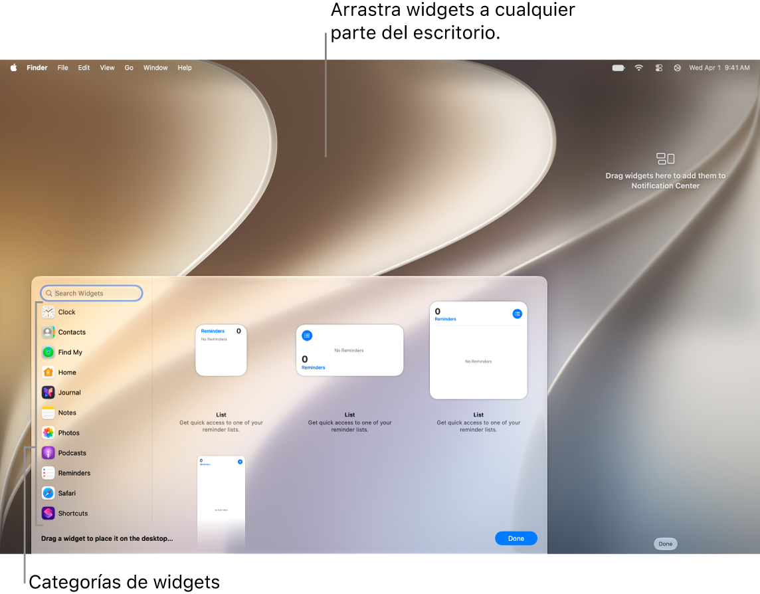
Task: Open the File menu
Action: [x=62, y=68]
